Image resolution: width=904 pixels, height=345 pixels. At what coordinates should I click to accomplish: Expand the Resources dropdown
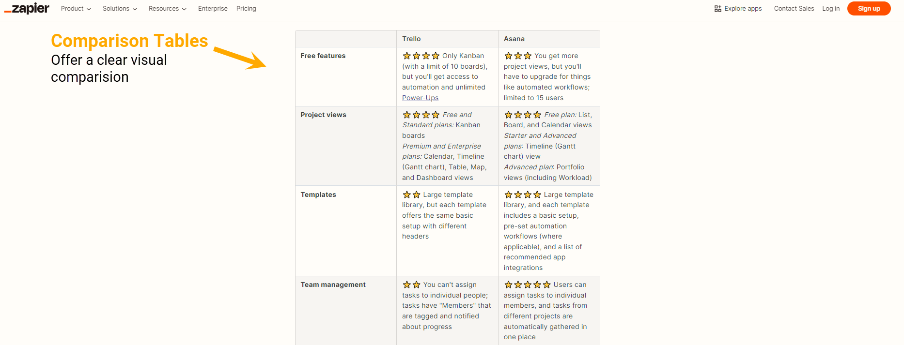point(167,8)
